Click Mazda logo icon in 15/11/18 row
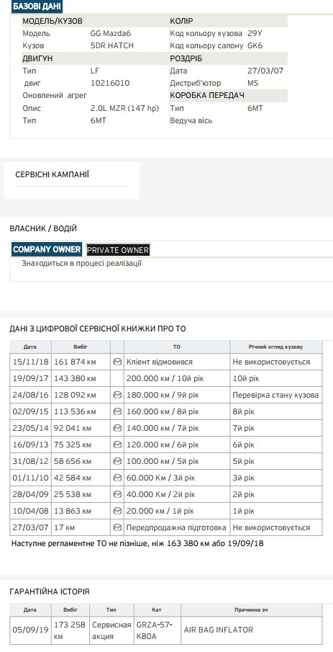The width and height of the screenshot is (333, 652). [x=117, y=362]
